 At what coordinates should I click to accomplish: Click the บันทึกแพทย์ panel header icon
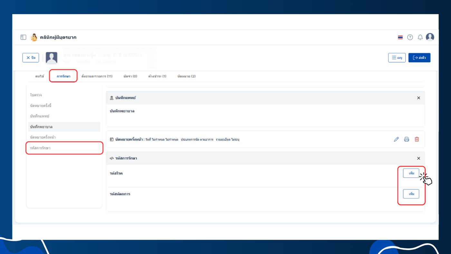pos(112,98)
